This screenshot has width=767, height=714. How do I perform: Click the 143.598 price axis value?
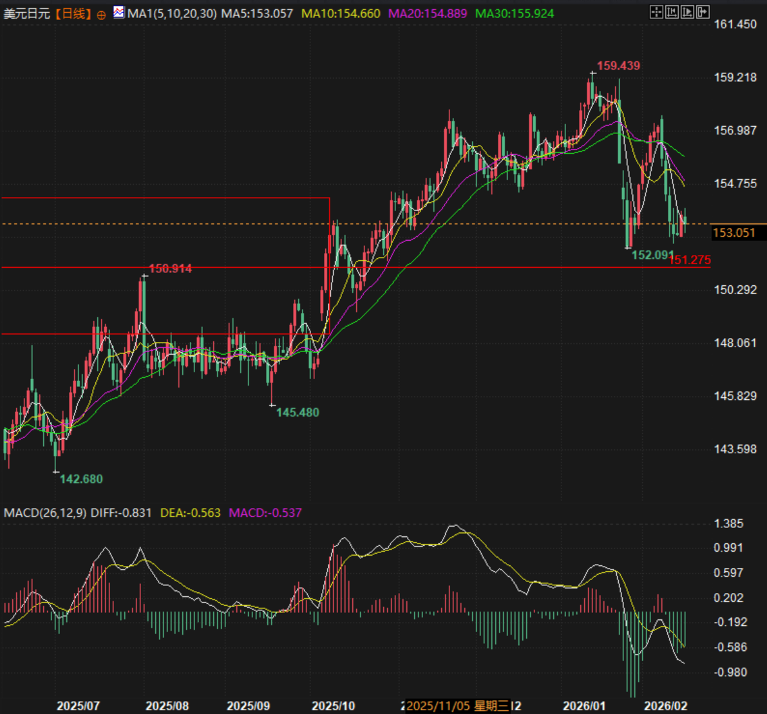(735, 449)
